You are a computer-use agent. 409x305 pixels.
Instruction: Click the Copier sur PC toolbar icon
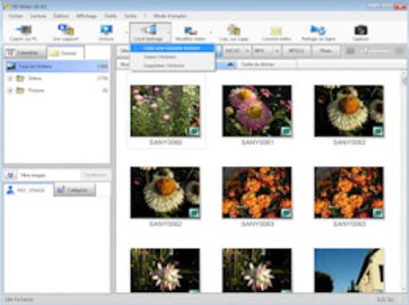[x=24, y=30]
